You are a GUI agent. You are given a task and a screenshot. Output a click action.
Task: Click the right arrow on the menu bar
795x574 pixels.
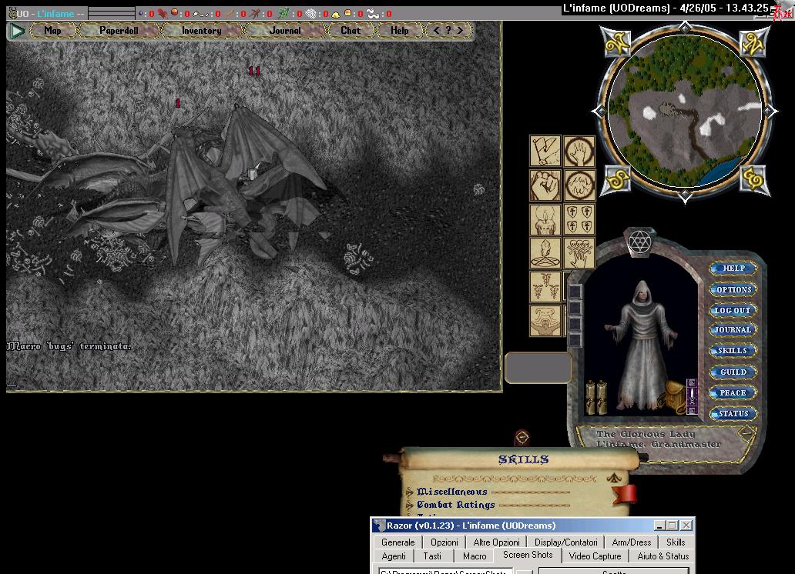(460, 31)
